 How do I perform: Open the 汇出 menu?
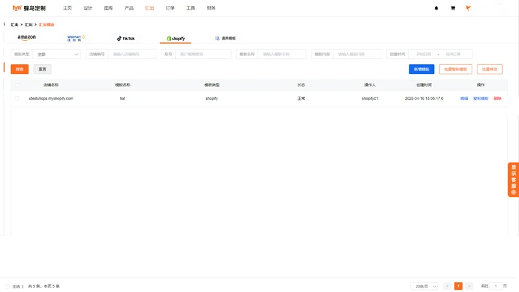150,8
